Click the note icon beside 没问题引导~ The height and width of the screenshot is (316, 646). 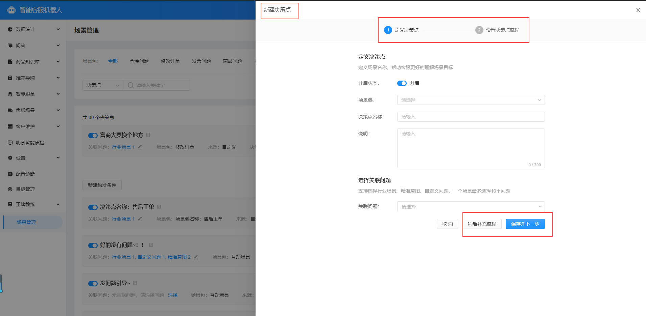click(x=135, y=283)
